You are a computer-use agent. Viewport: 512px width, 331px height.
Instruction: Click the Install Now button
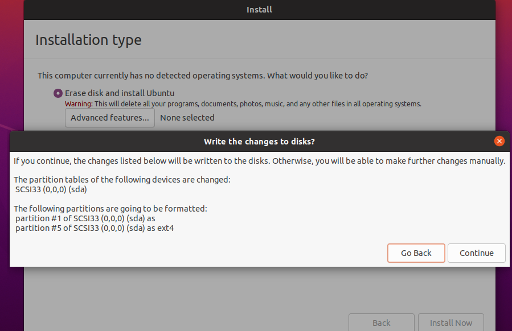451,323
